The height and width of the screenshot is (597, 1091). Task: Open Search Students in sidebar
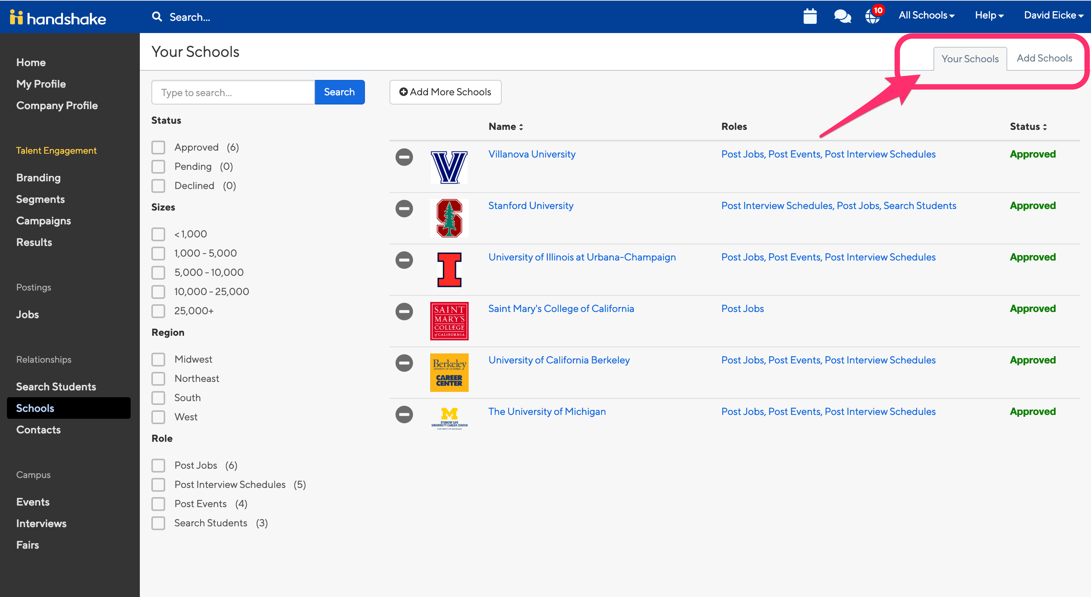(56, 386)
